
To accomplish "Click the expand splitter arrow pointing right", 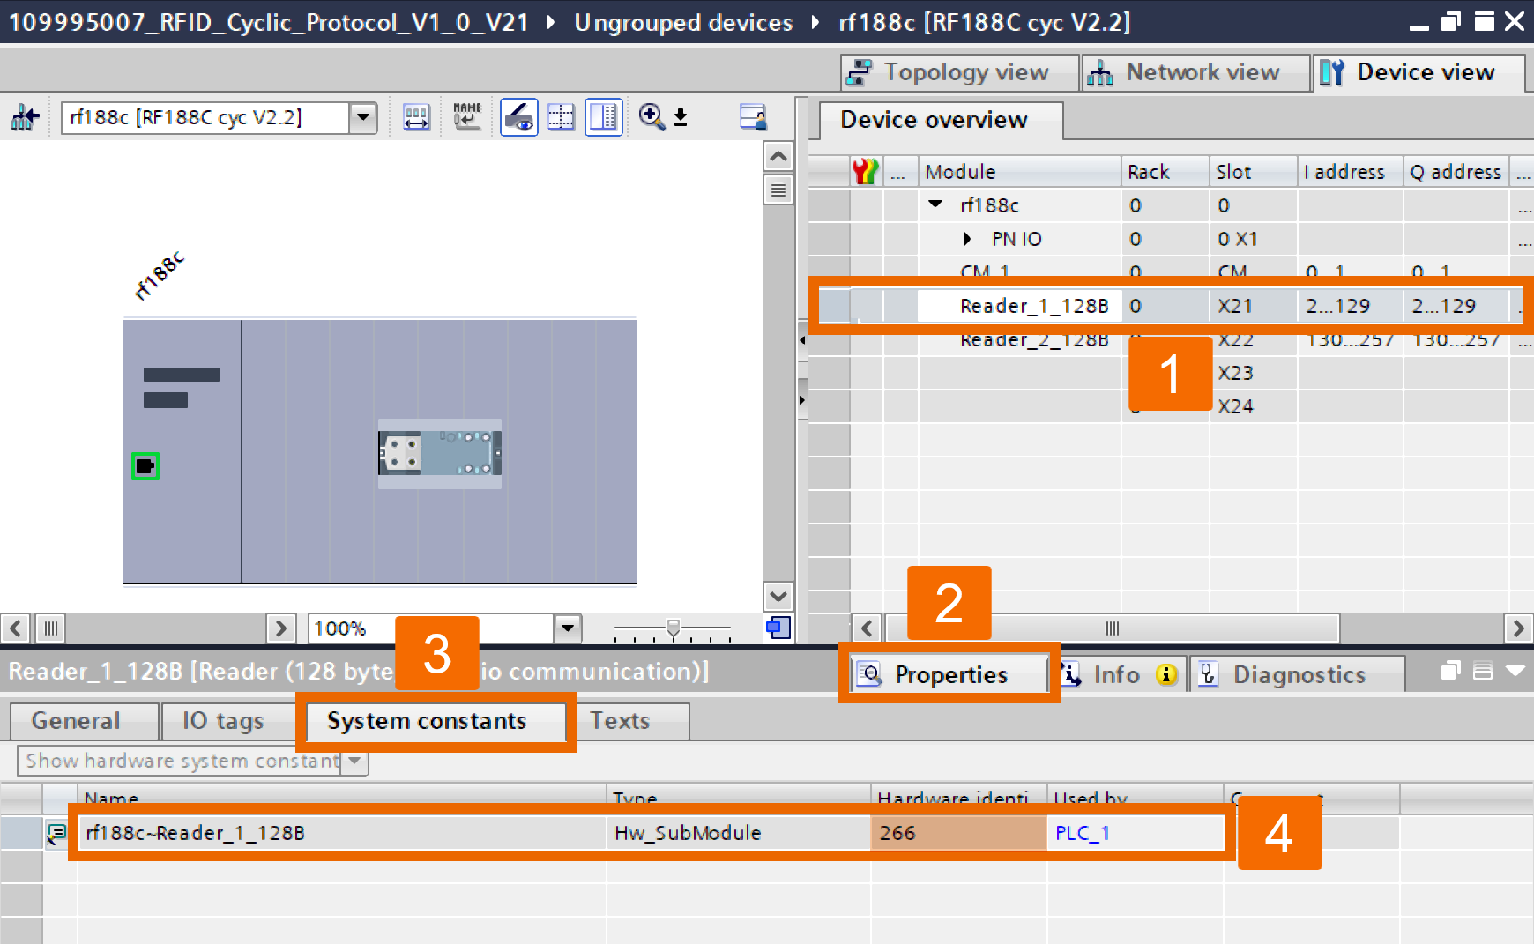I will click(802, 400).
